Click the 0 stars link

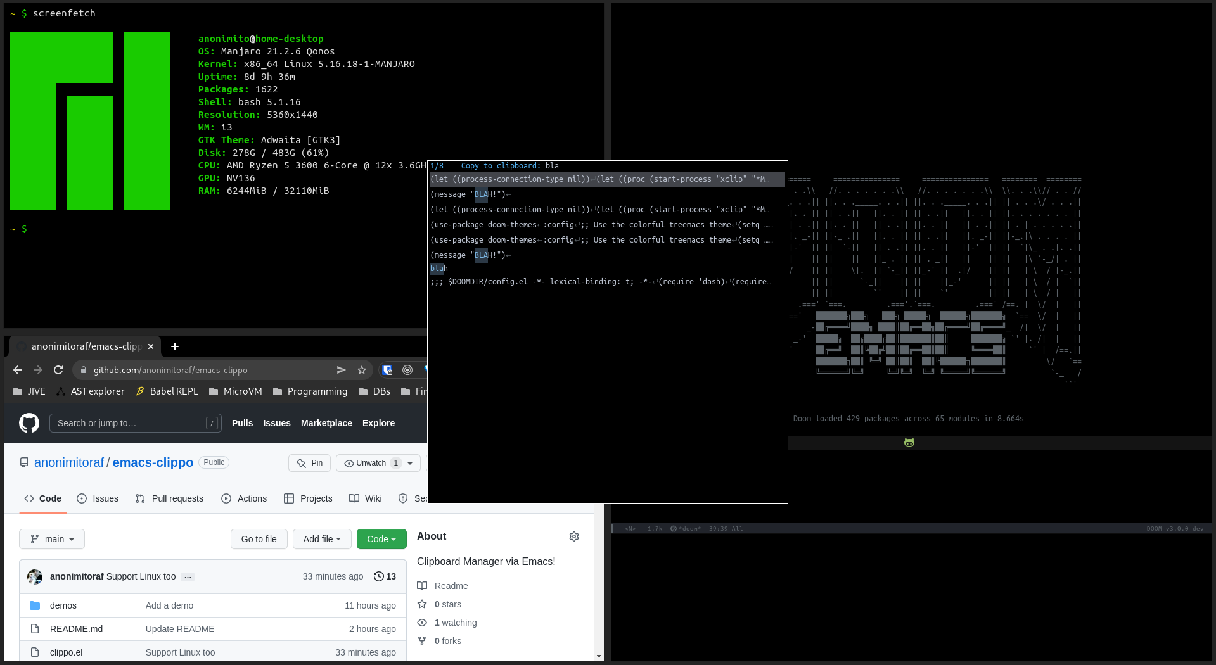[448, 604]
